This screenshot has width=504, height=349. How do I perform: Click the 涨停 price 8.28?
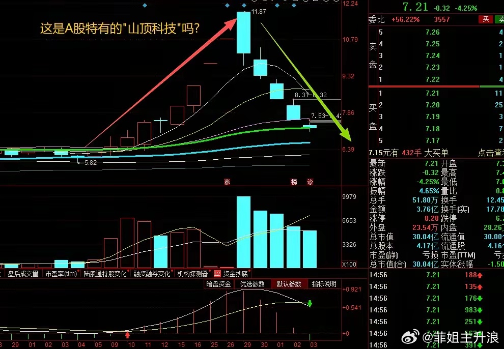coord(431,219)
